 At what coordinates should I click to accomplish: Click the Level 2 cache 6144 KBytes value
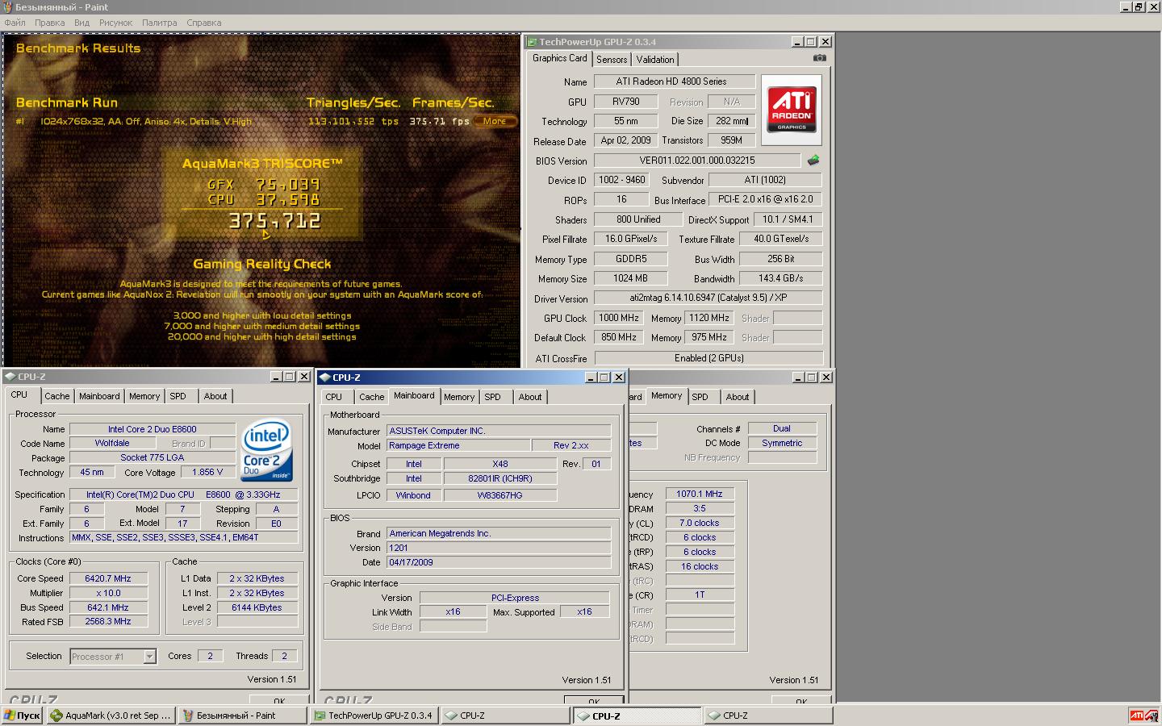point(257,607)
